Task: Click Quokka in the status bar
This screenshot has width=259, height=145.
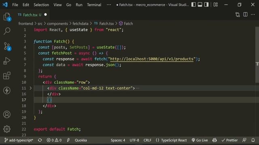Action: click(x=81, y=140)
